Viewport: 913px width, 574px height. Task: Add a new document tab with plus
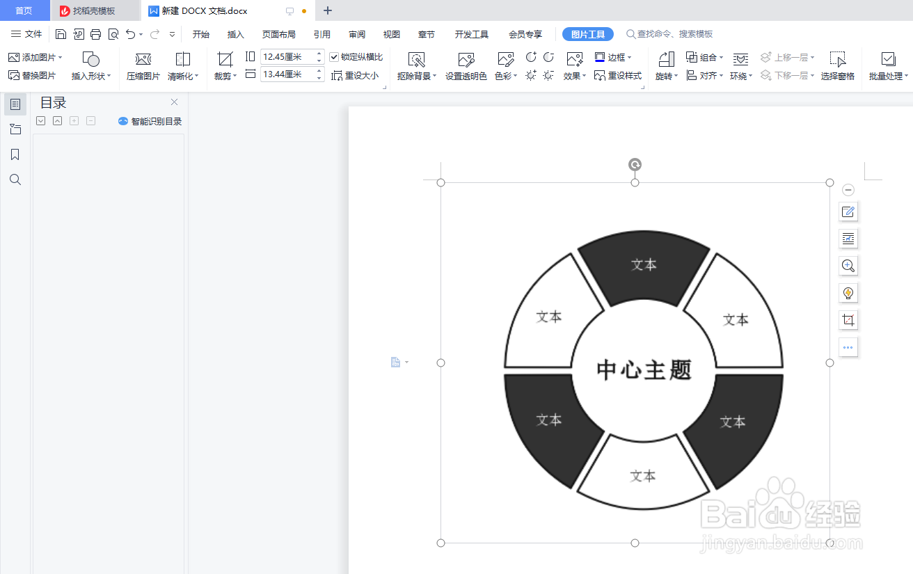click(328, 10)
